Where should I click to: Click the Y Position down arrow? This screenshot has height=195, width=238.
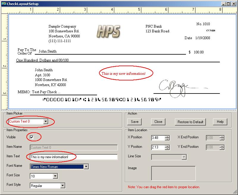coord(167,148)
